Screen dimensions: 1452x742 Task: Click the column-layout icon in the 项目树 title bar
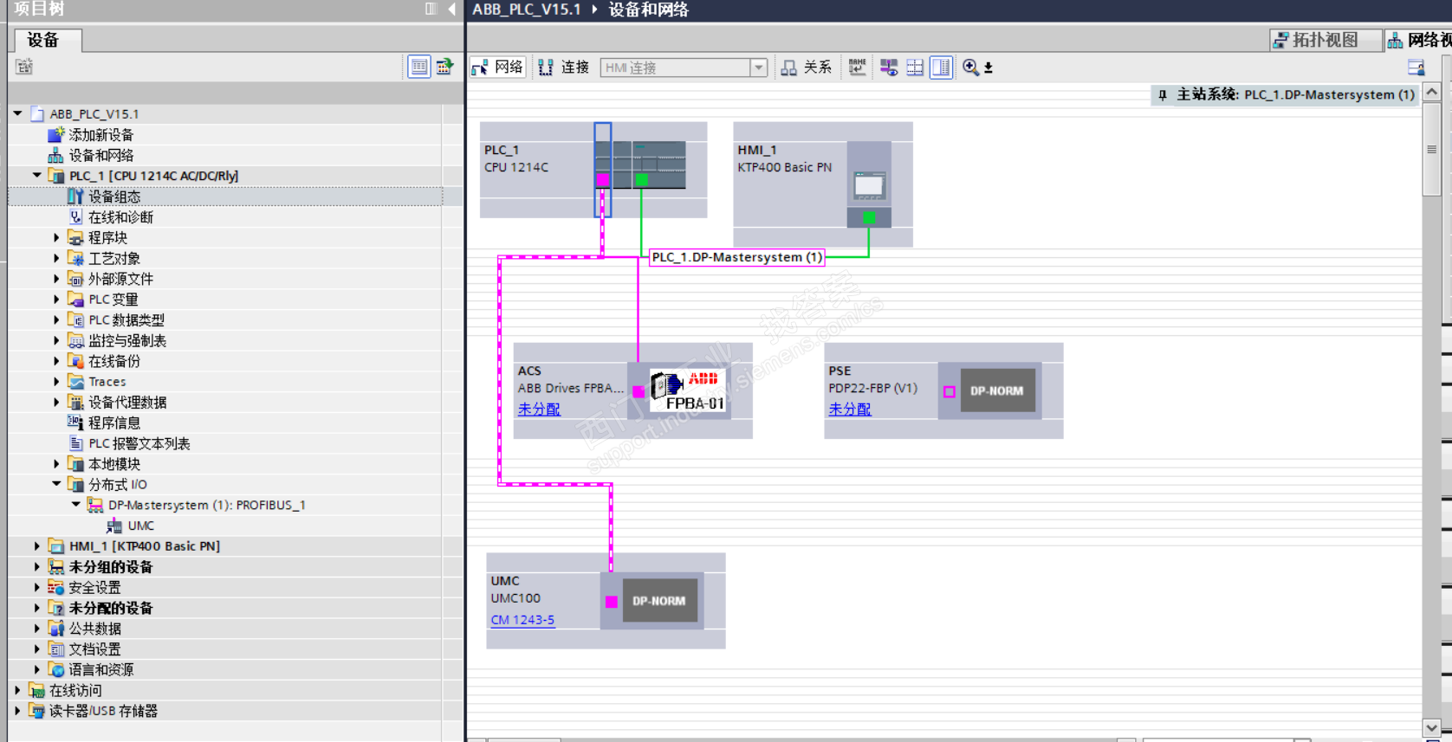[431, 9]
